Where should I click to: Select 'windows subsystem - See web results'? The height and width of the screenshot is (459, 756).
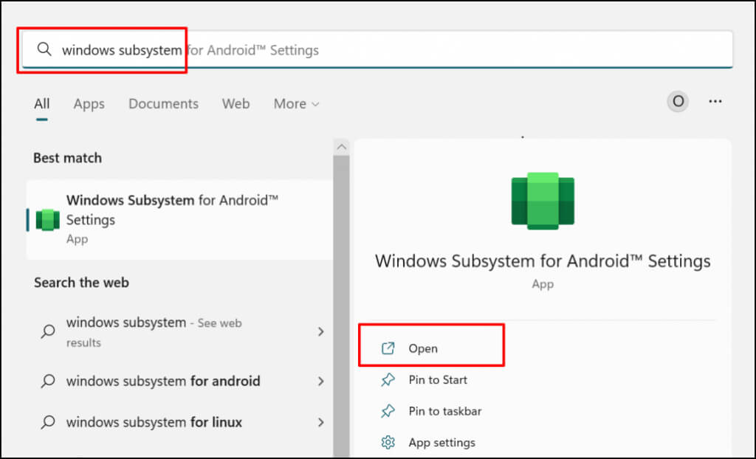pos(179,332)
